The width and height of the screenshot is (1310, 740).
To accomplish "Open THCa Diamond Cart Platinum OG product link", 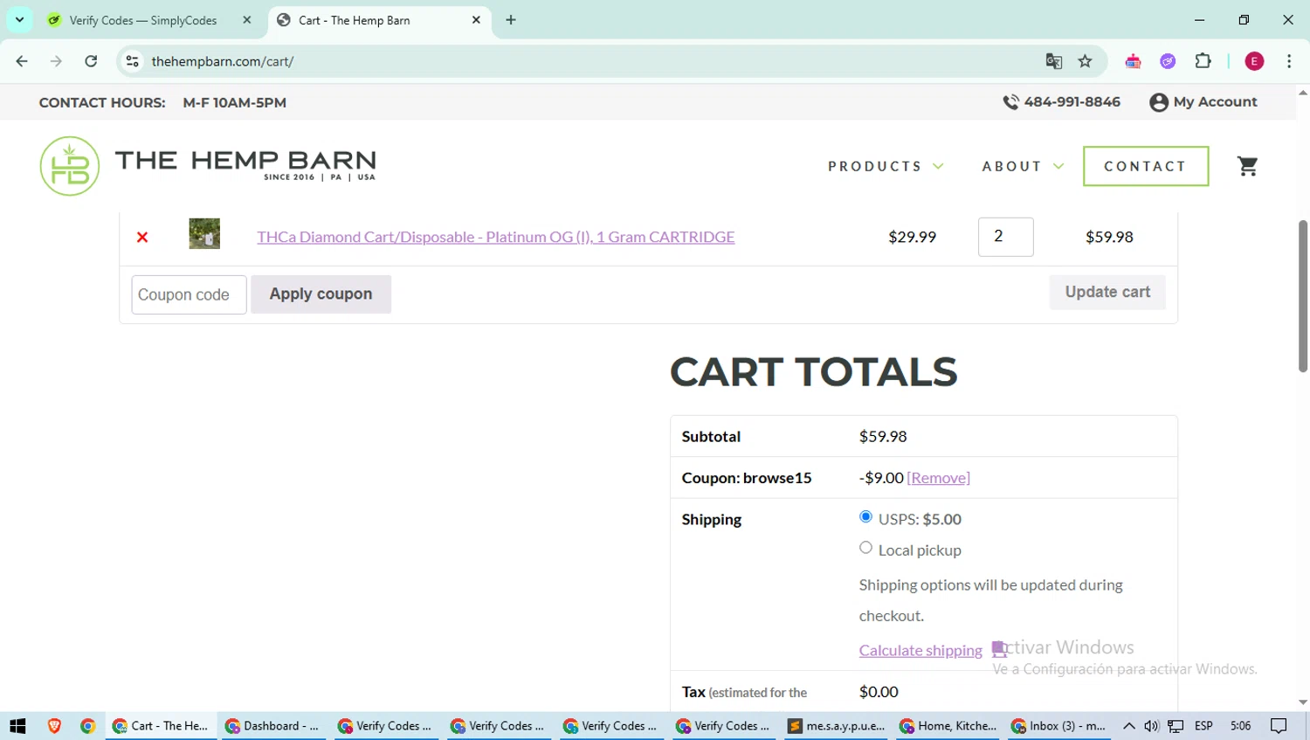I will [x=495, y=237].
